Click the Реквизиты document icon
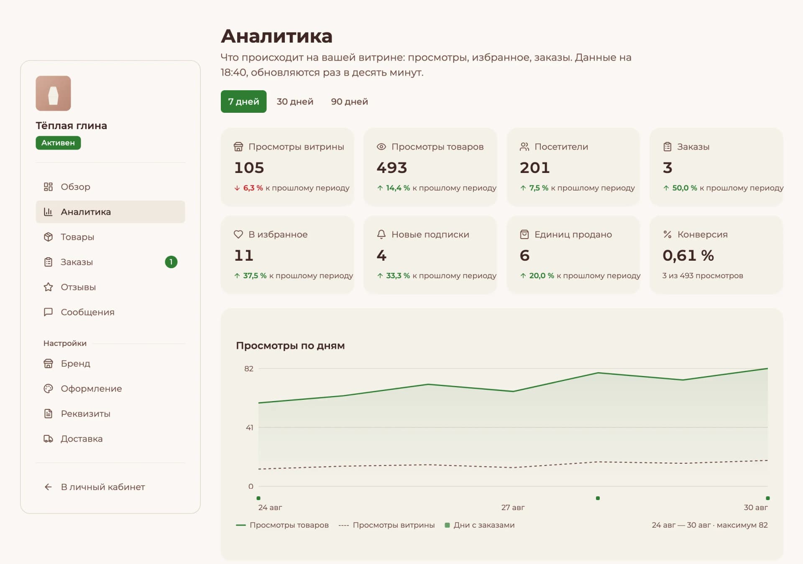Screen dimensions: 803x564 [x=48, y=414]
